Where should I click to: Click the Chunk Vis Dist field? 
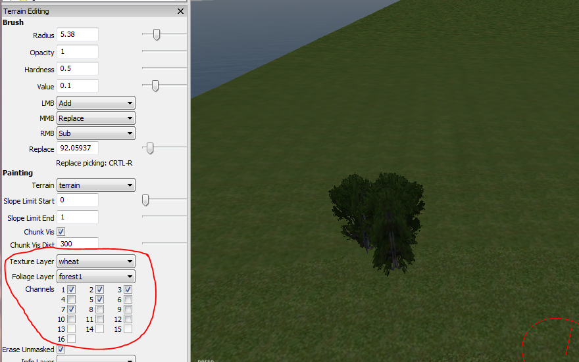point(78,243)
